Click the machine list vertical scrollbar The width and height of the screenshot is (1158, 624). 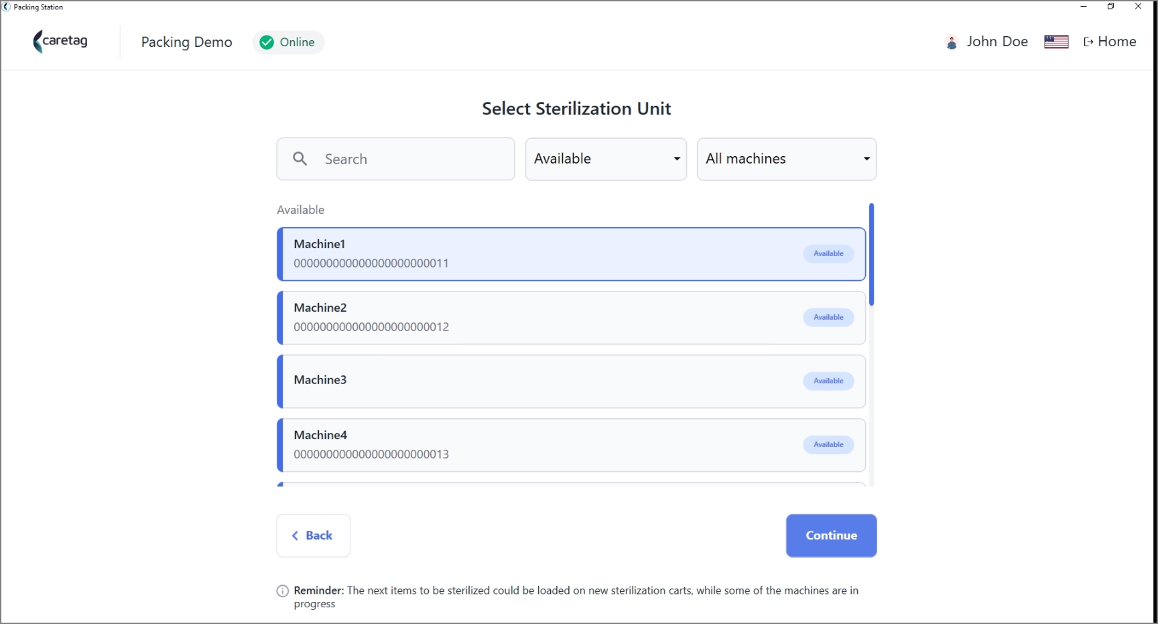pyautogui.click(x=871, y=255)
